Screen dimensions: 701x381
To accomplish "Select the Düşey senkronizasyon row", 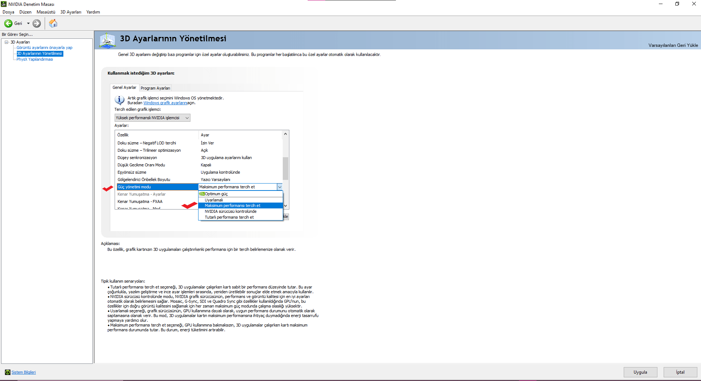I will (200, 158).
